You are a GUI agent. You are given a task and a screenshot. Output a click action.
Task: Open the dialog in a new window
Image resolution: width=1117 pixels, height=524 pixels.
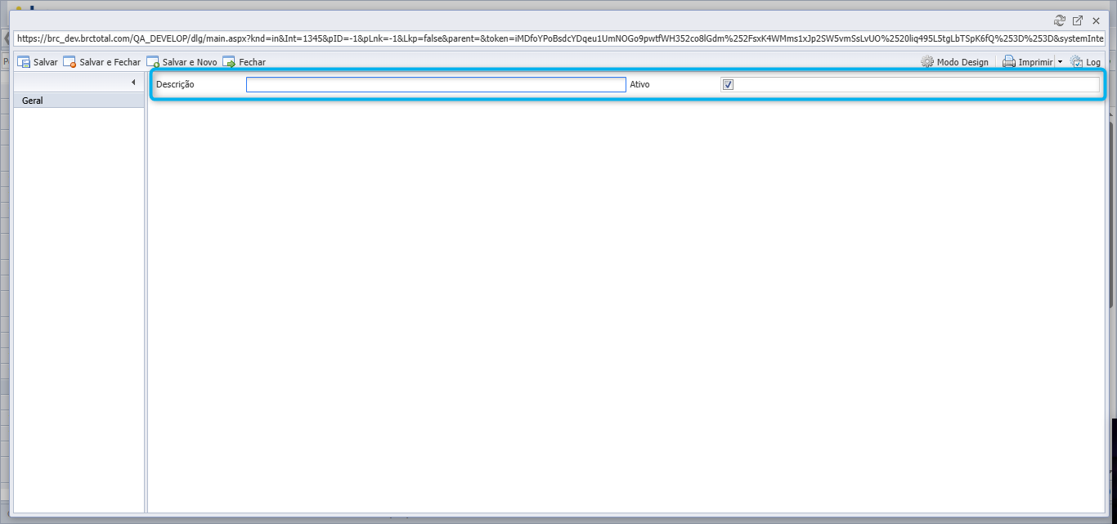[1078, 20]
